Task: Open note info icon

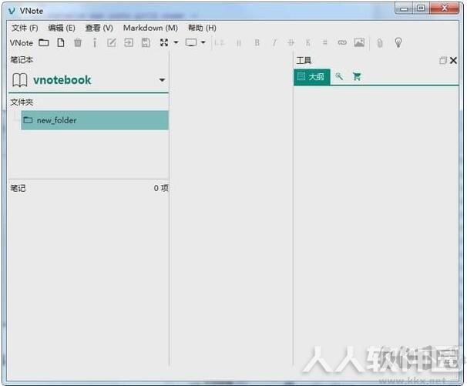Action: (x=95, y=42)
